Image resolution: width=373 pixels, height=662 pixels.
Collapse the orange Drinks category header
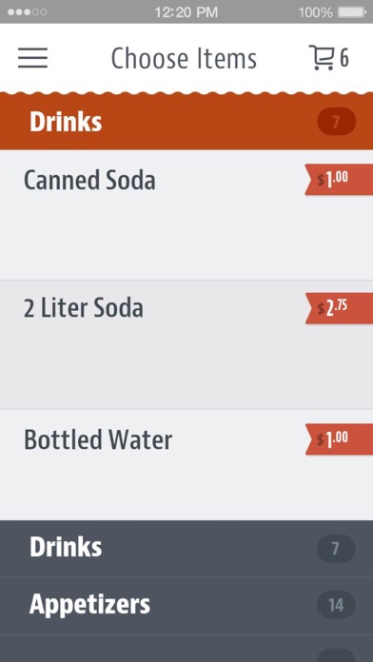[186, 122]
